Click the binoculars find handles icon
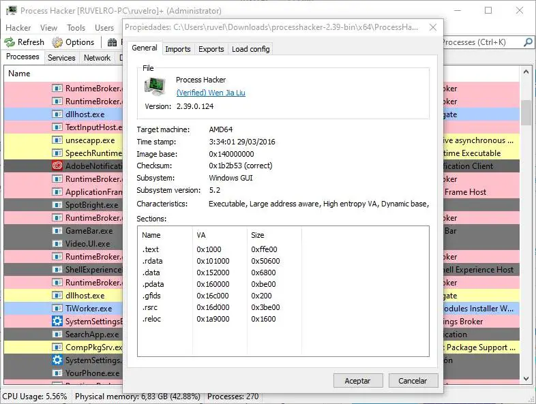The height and width of the screenshot is (404, 536). coord(112,42)
